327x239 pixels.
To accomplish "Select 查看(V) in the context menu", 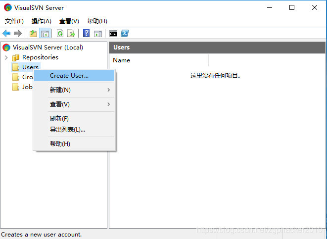I will 74,104.
